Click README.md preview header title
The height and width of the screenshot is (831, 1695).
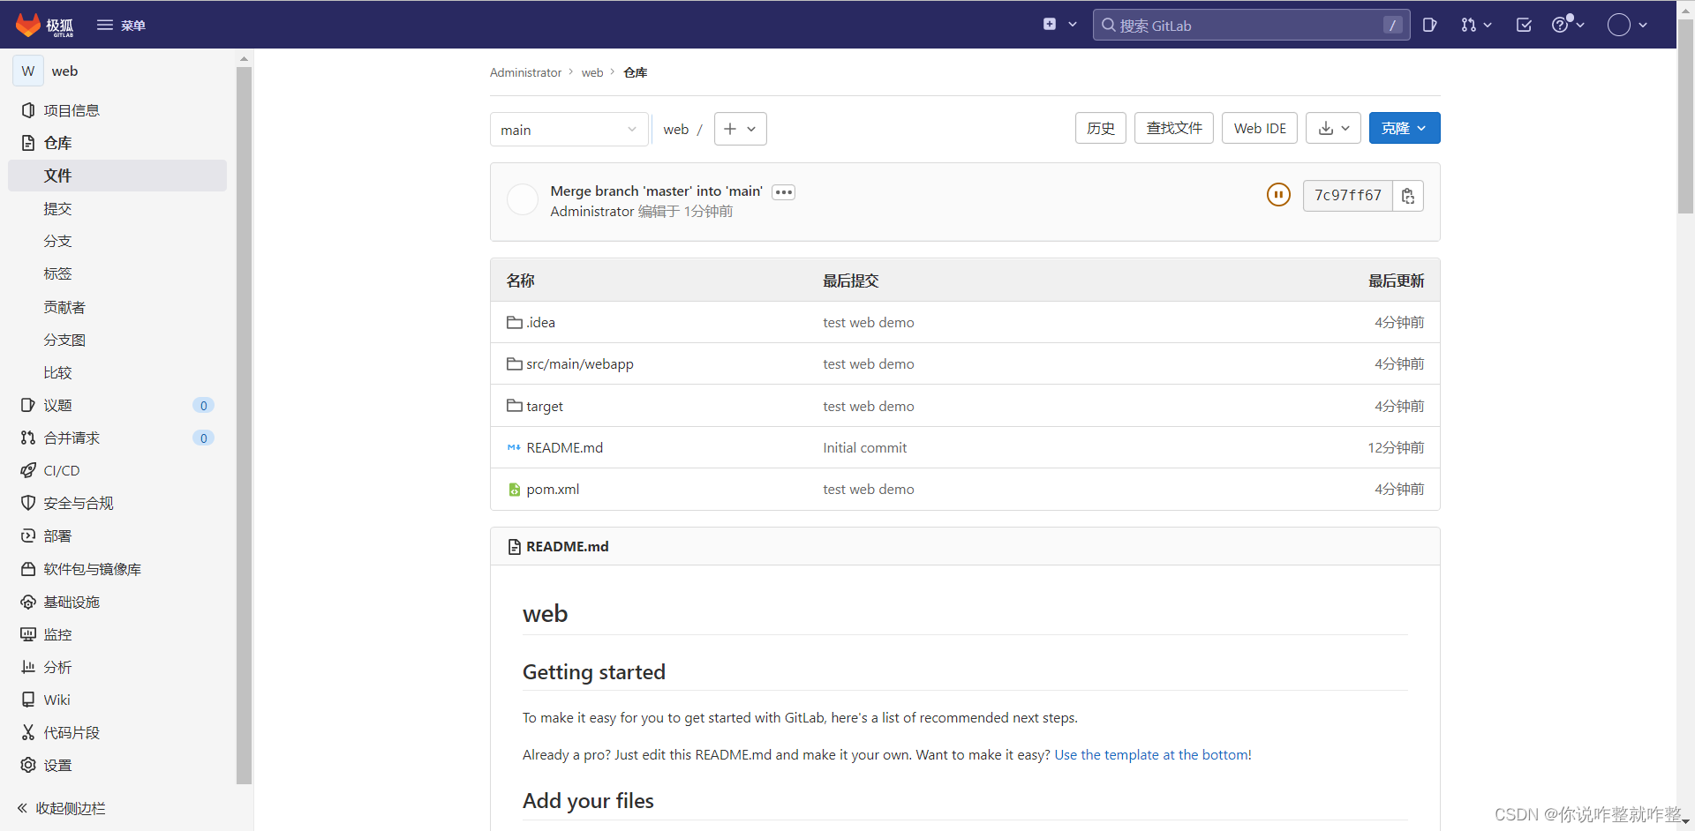[x=567, y=547]
